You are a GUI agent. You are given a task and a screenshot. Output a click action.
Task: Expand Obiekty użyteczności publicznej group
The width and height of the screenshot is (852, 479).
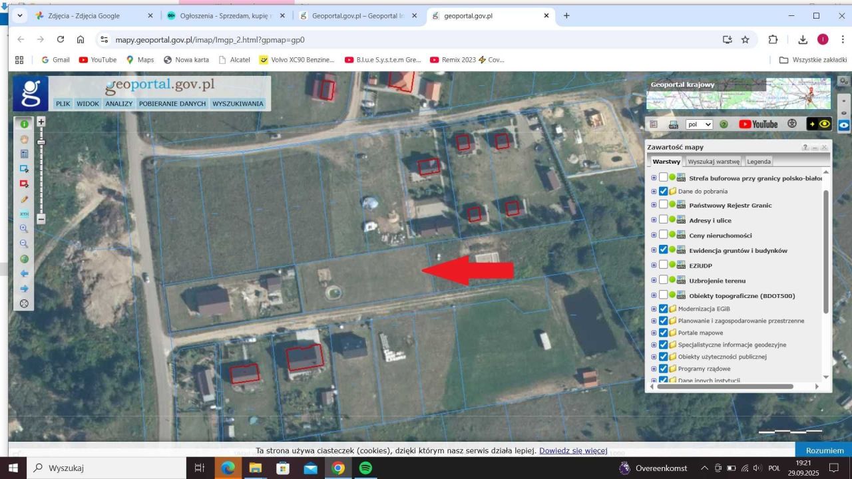[x=654, y=357]
